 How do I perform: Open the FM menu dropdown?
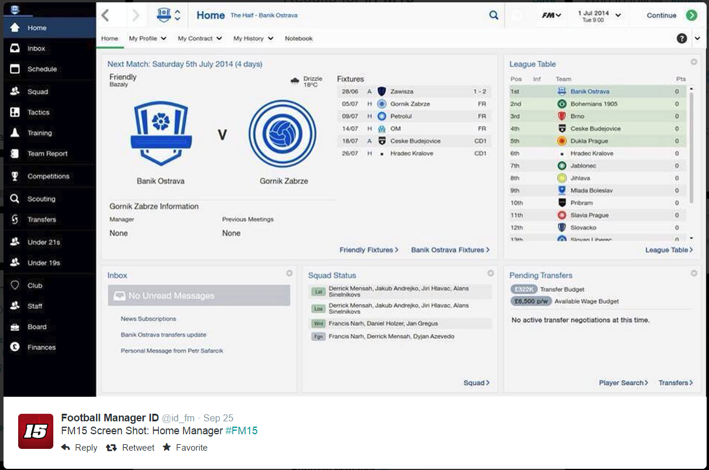pos(551,15)
